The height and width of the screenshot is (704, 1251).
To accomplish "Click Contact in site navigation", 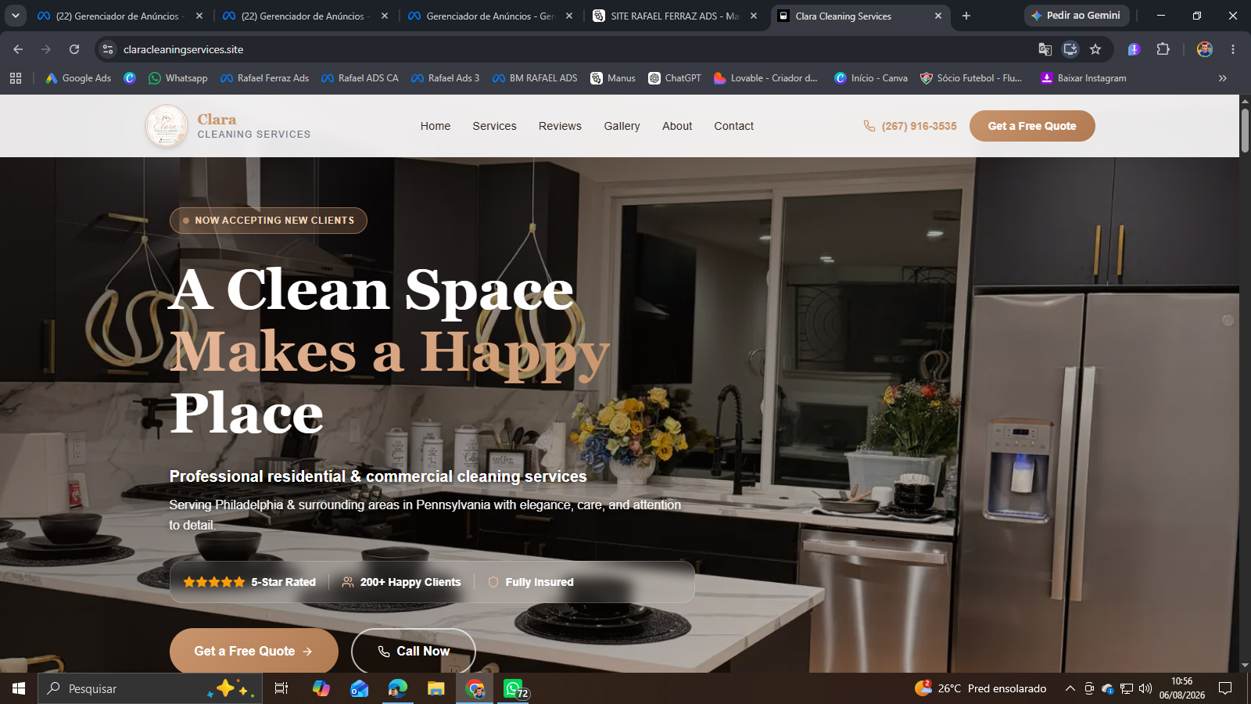I will coord(733,126).
